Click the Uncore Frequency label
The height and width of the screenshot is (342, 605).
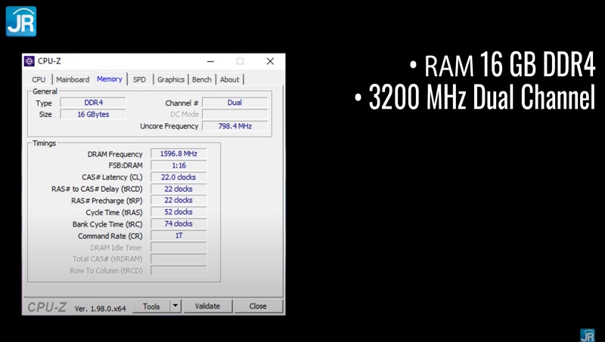point(169,126)
